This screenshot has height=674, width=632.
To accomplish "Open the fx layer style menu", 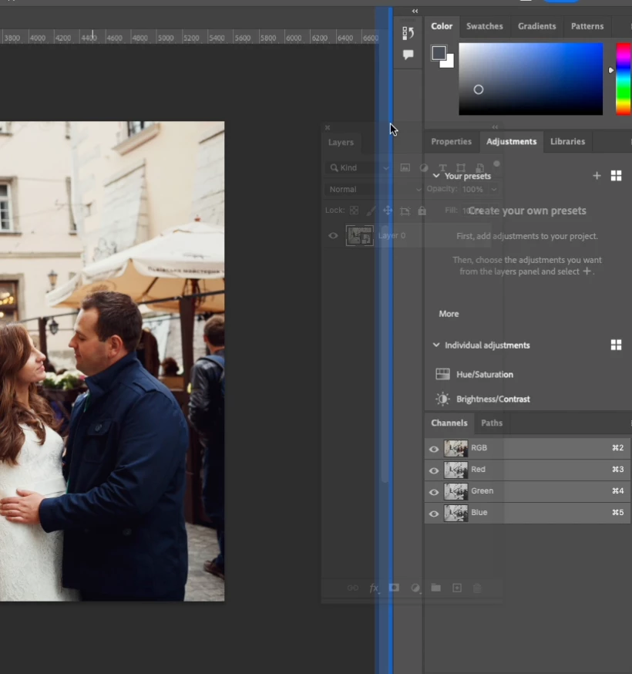I will [x=374, y=588].
